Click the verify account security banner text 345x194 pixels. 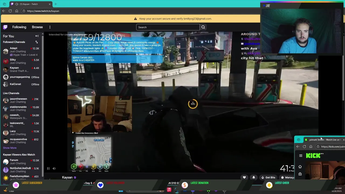click(x=175, y=19)
